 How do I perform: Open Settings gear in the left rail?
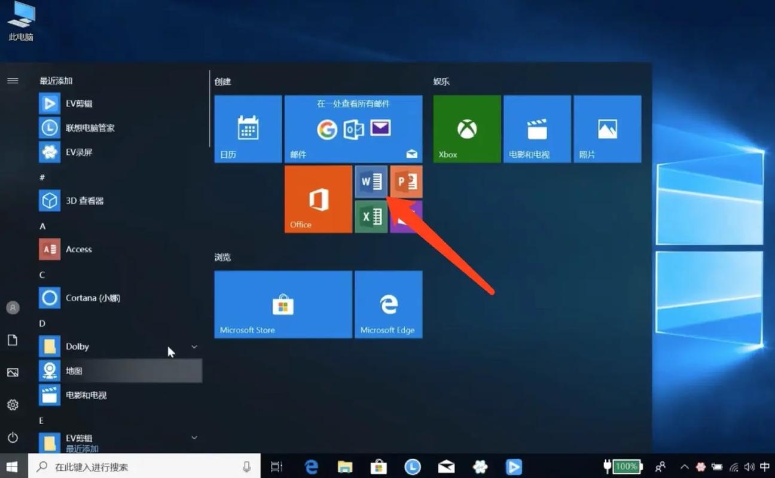(13, 405)
